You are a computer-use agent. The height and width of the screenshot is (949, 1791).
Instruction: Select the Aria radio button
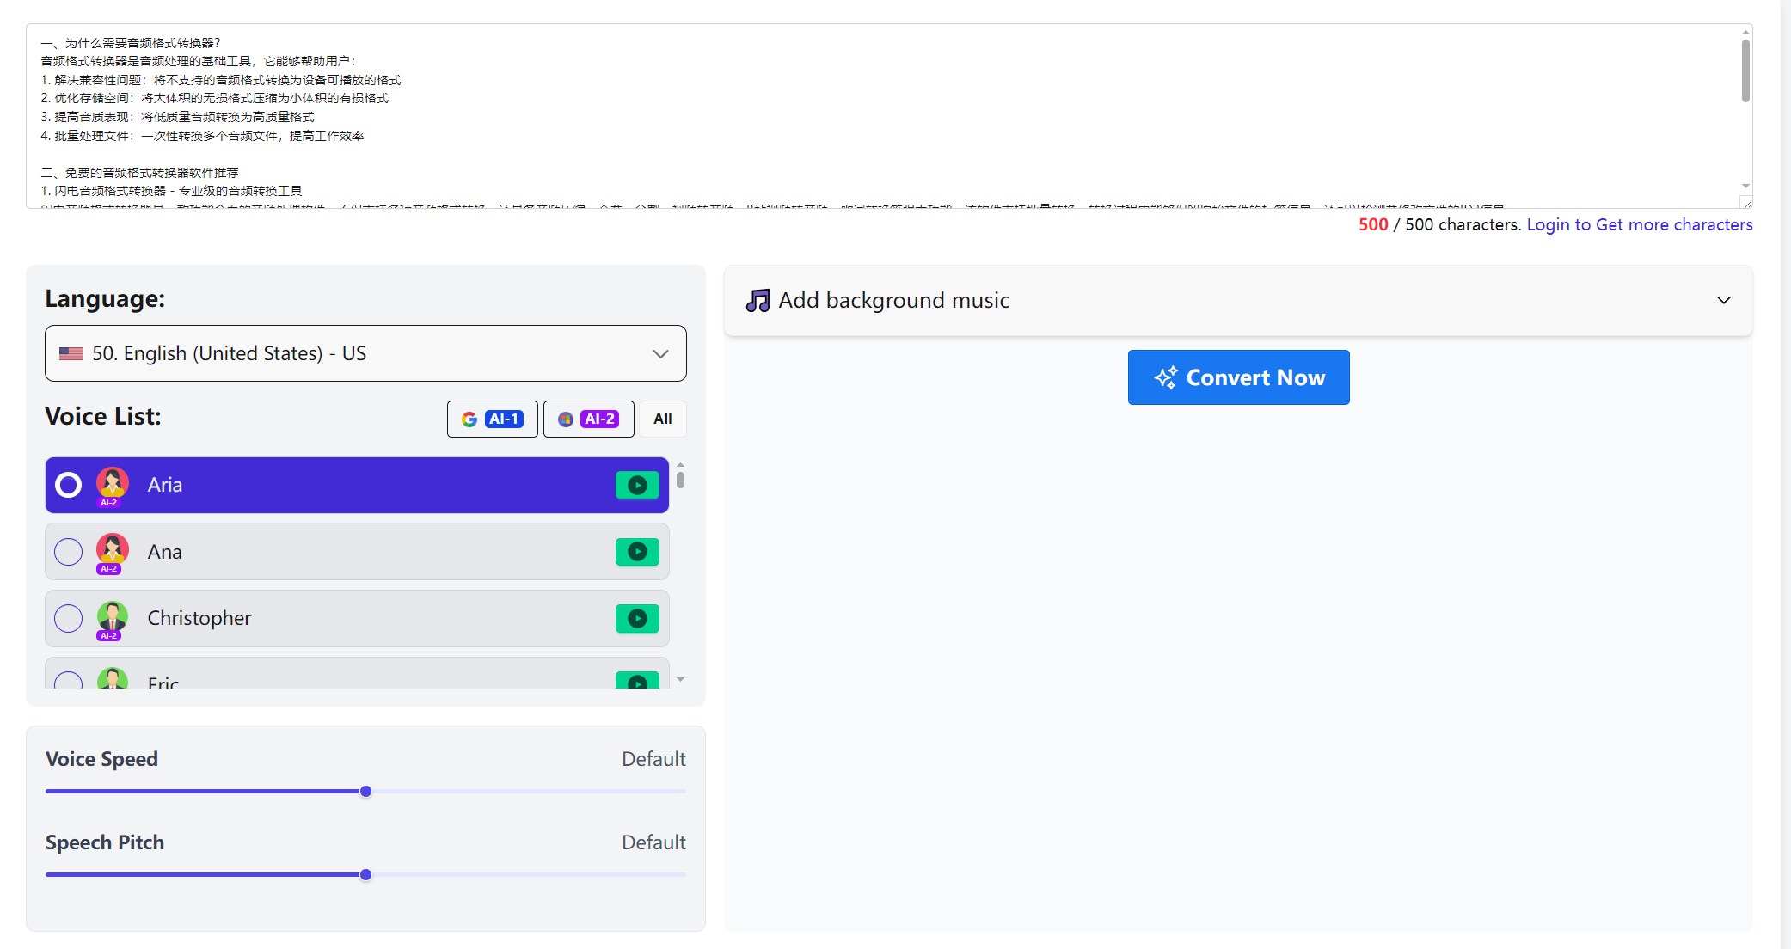[x=69, y=485]
